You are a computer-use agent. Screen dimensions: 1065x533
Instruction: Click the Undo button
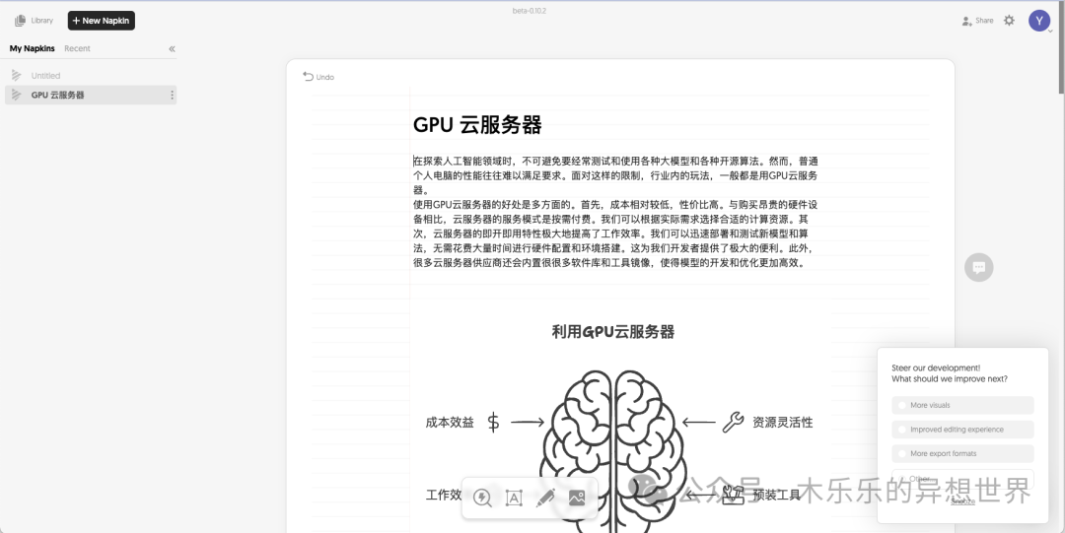(x=319, y=77)
